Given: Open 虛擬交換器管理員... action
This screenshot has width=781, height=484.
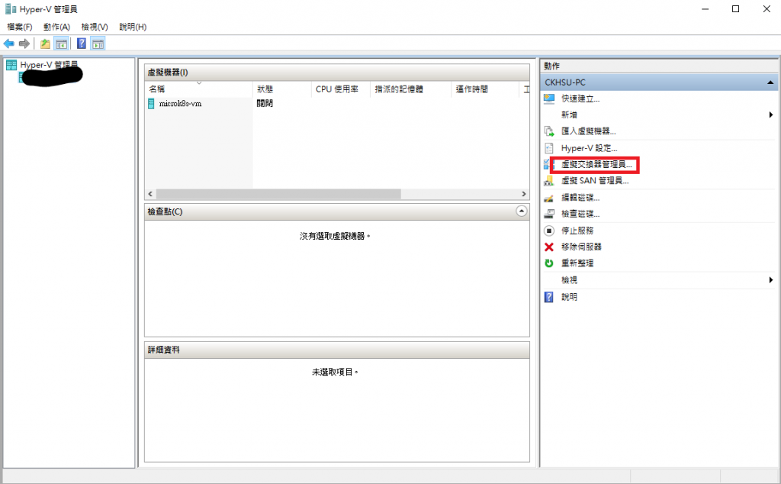Looking at the screenshot, I should [x=596, y=164].
